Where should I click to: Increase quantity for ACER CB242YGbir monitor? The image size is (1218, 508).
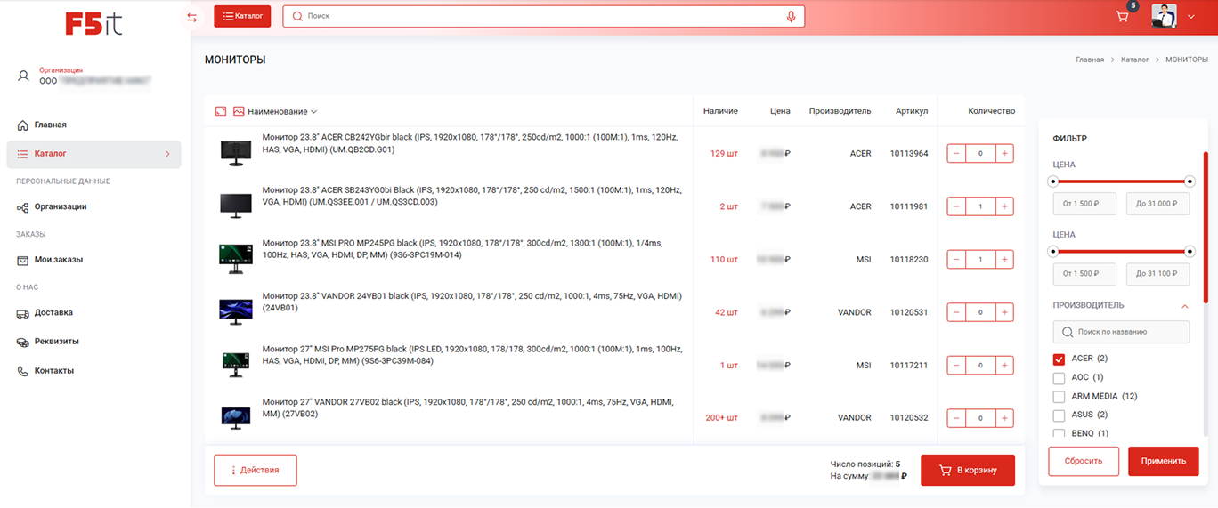pos(1004,154)
